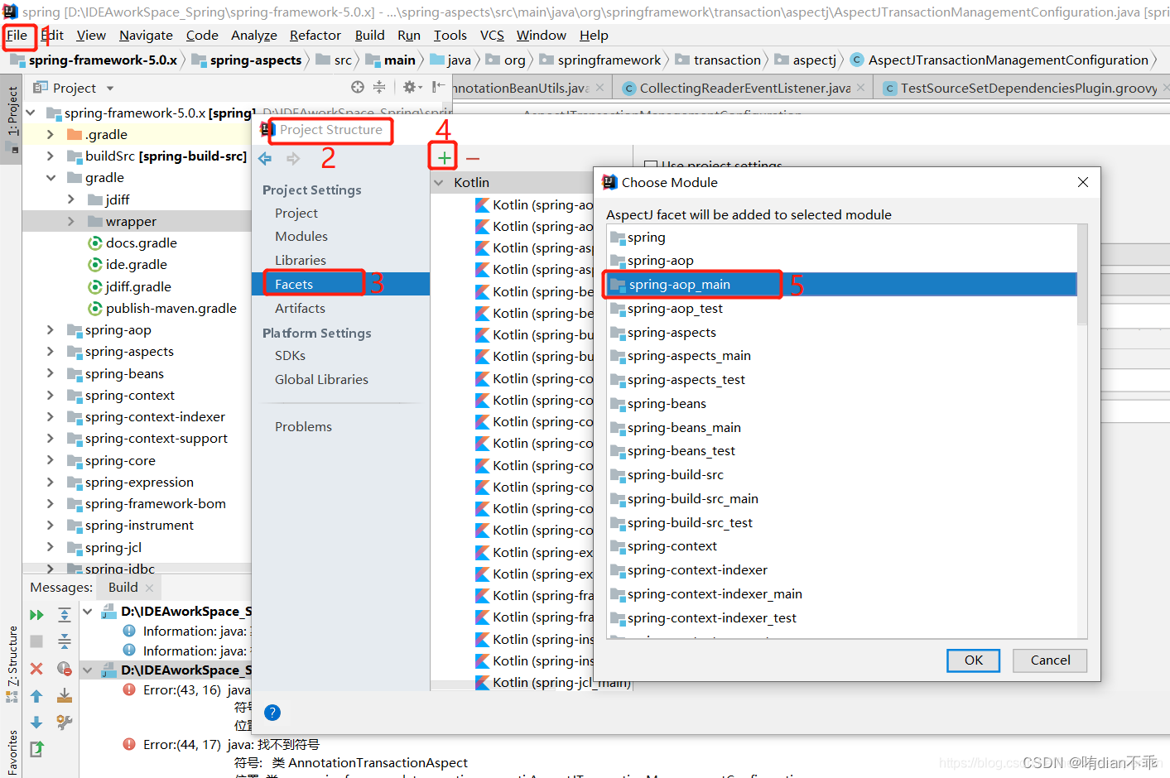Click the export to text file icon
The height and width of the screenshot is (778, 1170).
pyautogui.click(x=36, y=749)
